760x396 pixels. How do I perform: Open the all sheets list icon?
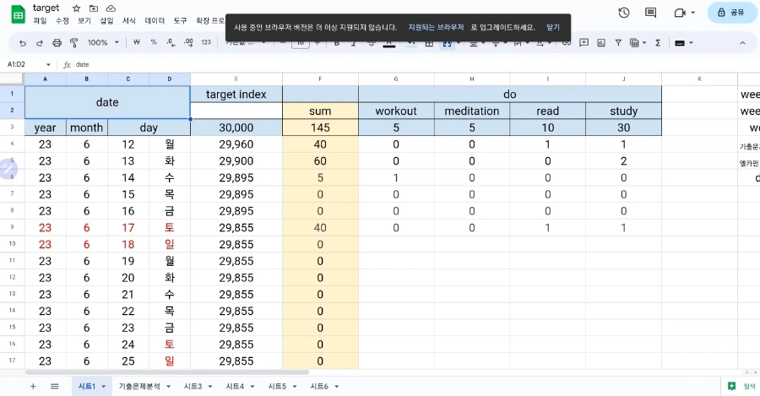pyautogui.click(x=54, y=387)
